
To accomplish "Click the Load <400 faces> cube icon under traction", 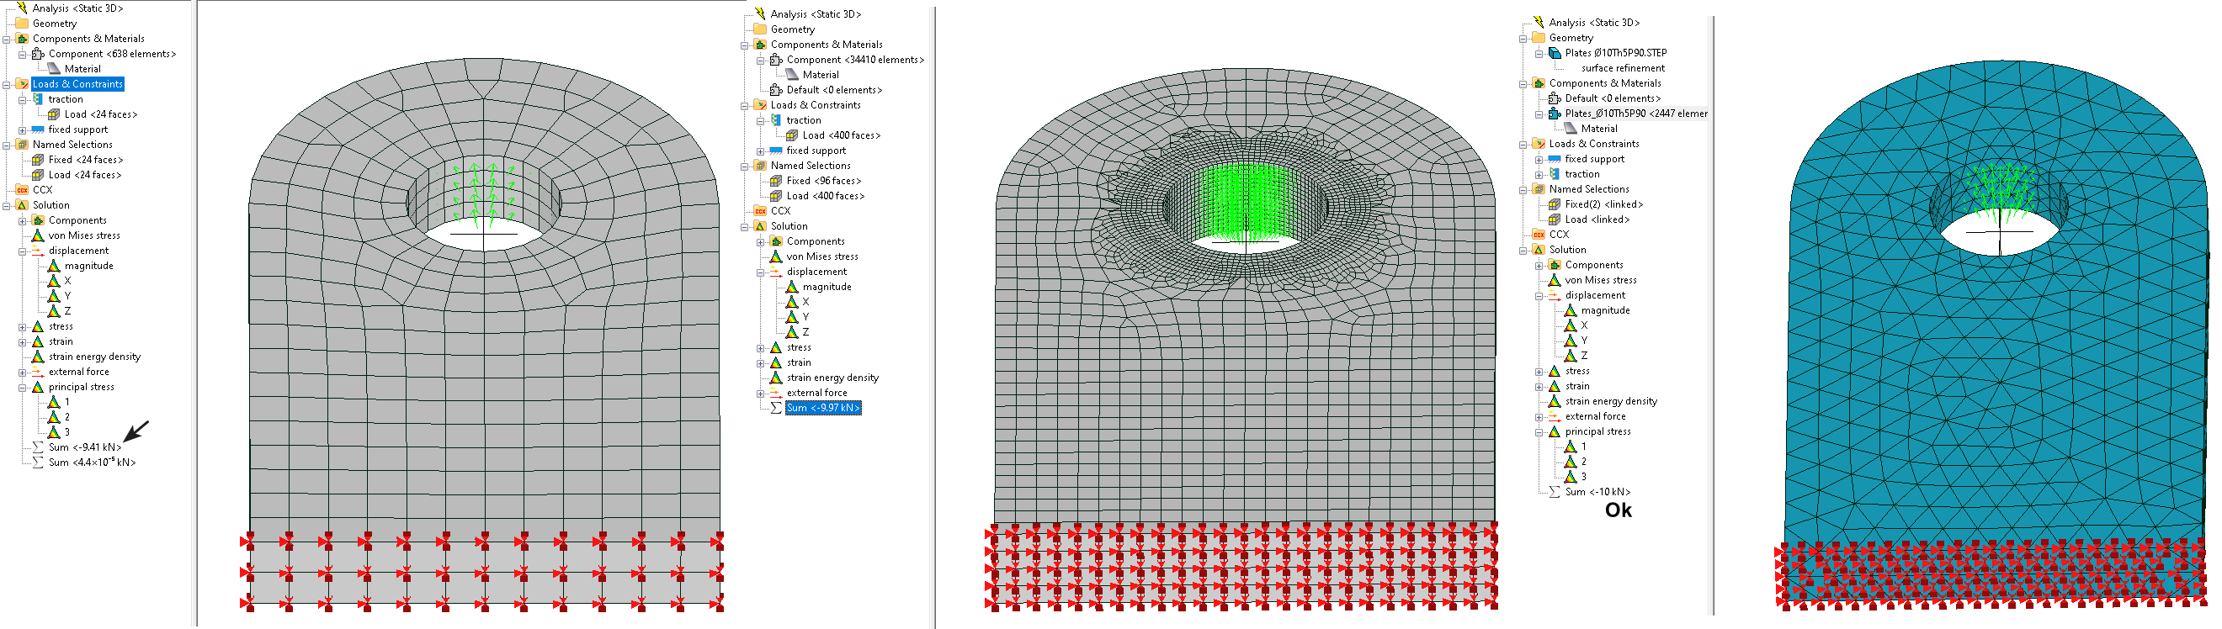I will (x=792, y=136).
